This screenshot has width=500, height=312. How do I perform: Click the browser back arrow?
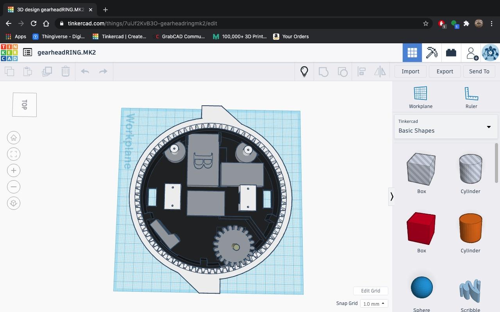click(x=9, y=23)
